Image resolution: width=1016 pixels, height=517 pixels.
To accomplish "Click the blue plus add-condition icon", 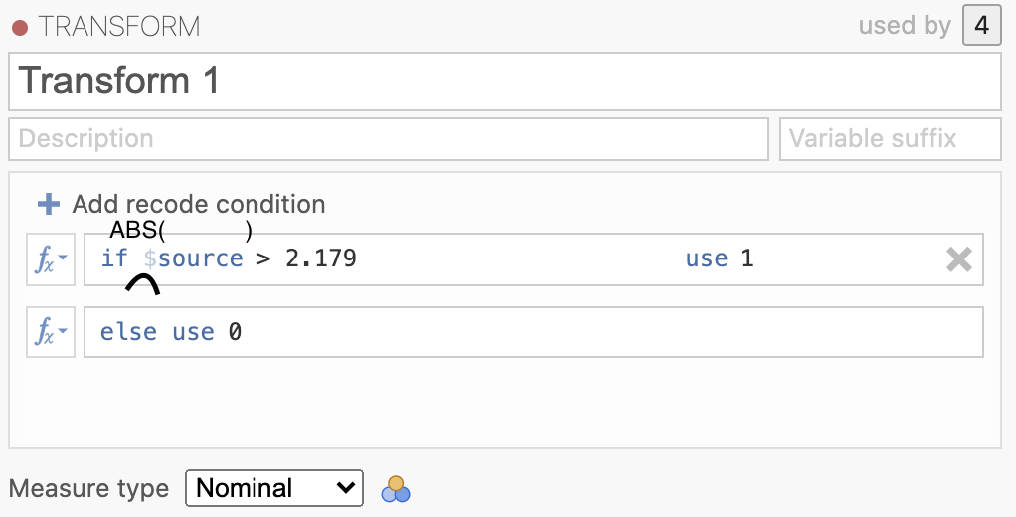I will (x=49, y=204).
